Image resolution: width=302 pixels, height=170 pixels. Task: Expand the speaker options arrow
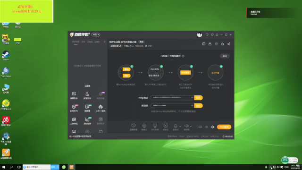tap(191, 126)
